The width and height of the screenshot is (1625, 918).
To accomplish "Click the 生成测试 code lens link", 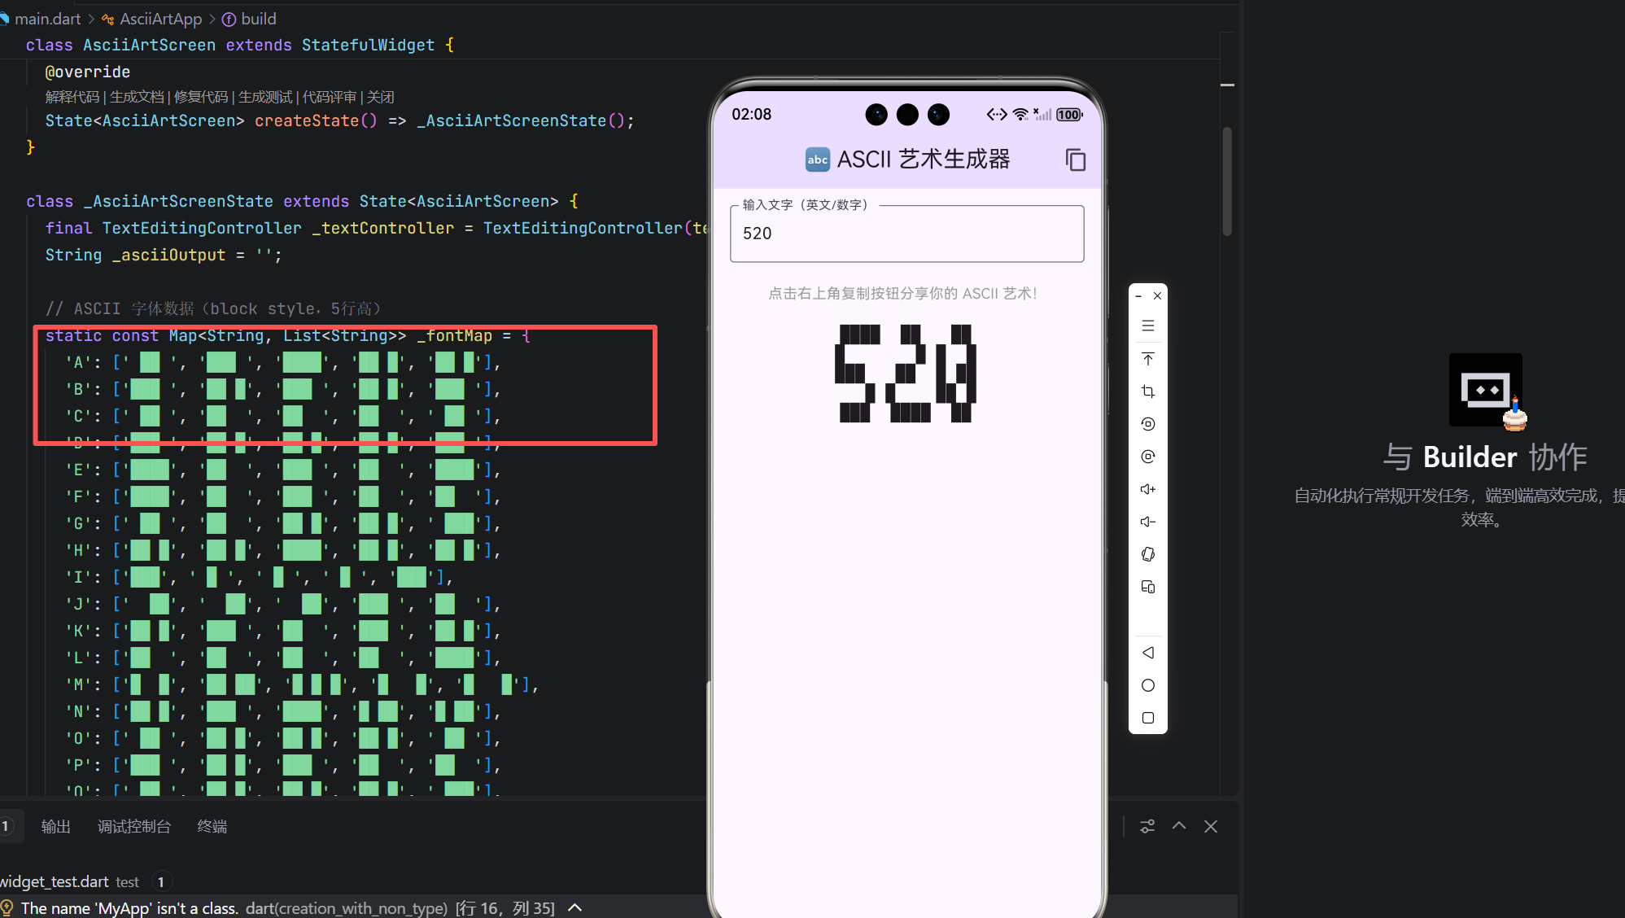I will pyautogui.click(x=265, y=97).
